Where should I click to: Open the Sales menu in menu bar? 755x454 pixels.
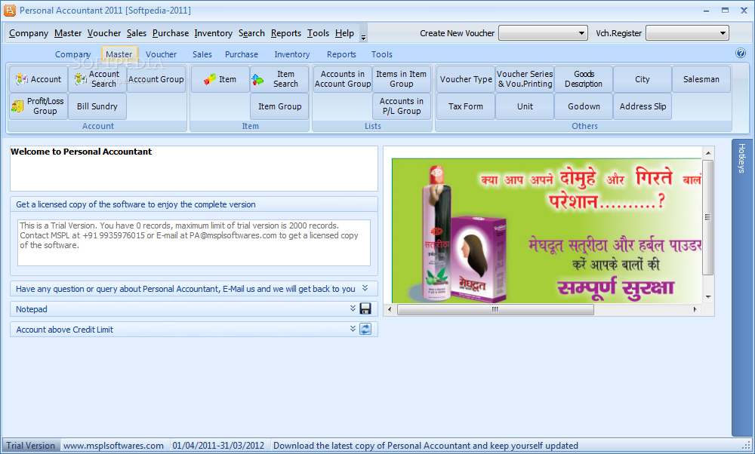136,33
